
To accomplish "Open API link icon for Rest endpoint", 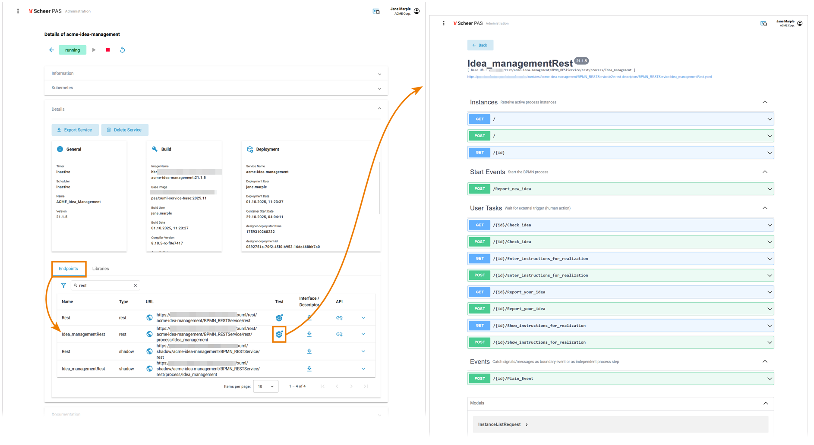I will [x=339, y=318].
